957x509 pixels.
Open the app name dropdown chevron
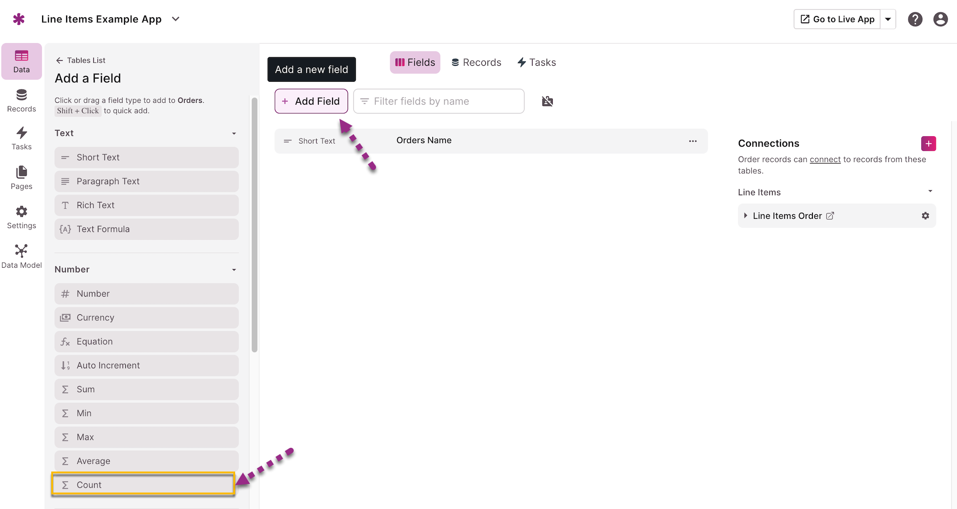176,19
